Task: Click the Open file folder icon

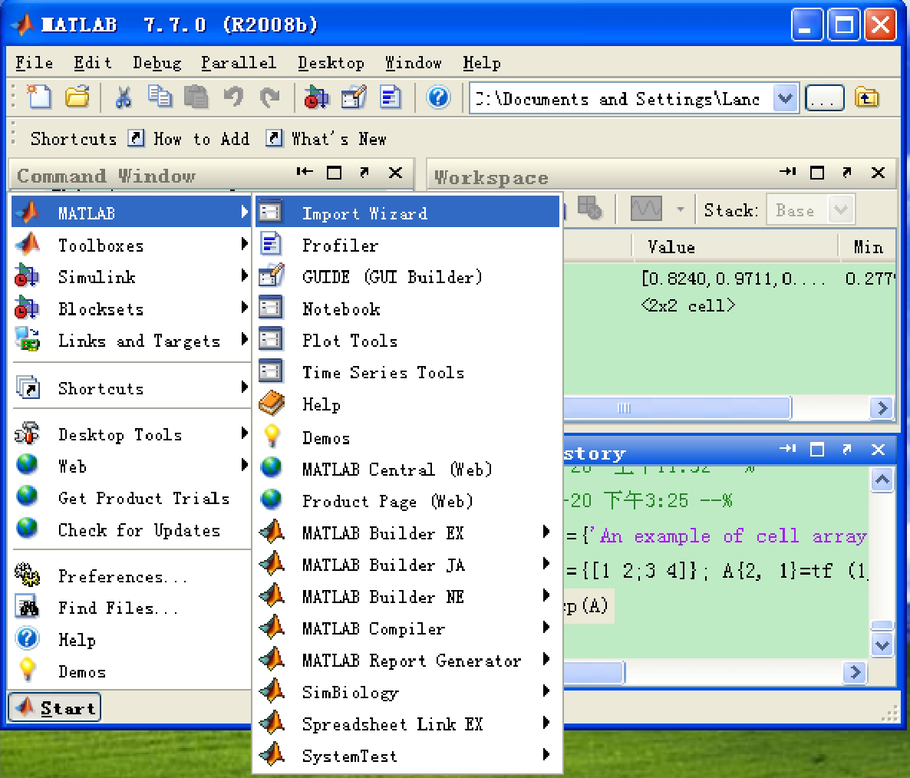Action: pos(77,97)
